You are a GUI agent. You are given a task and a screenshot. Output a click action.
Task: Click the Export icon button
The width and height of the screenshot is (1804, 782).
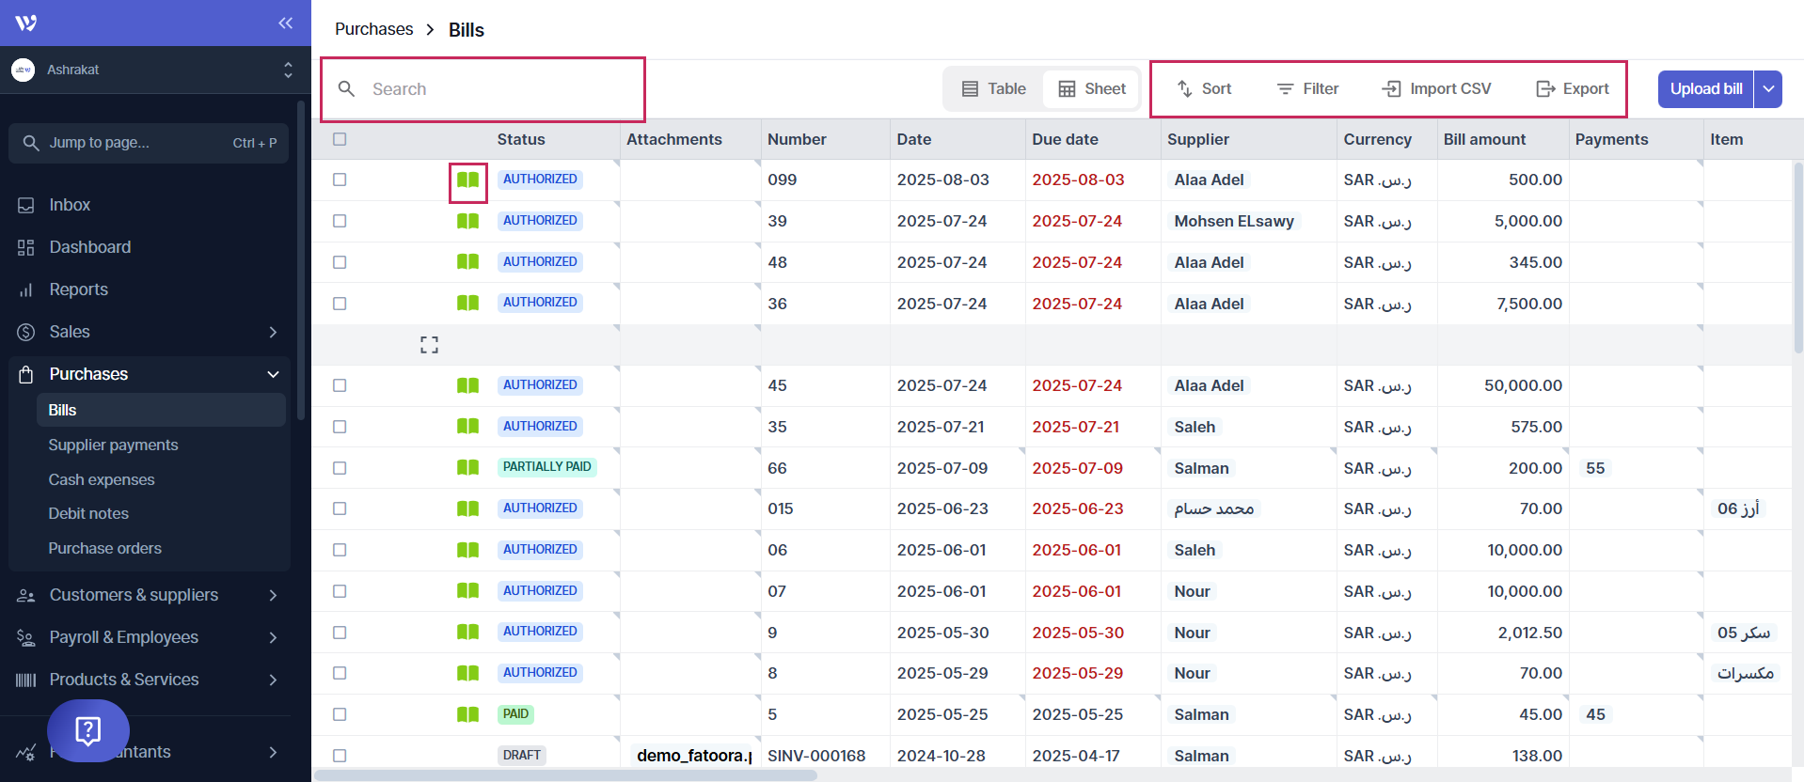[1544, 88]
